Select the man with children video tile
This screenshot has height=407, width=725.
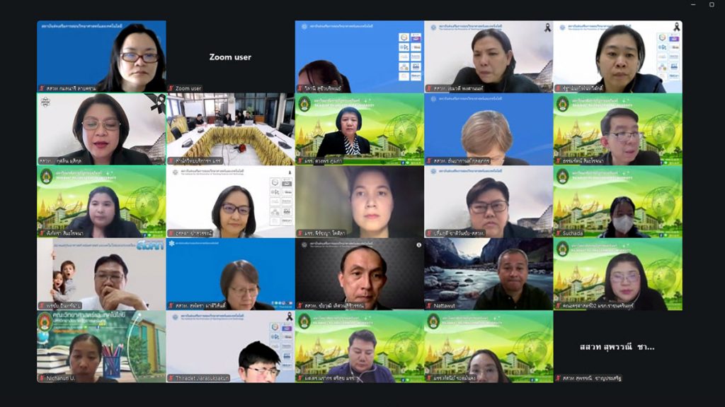[101, 272]
